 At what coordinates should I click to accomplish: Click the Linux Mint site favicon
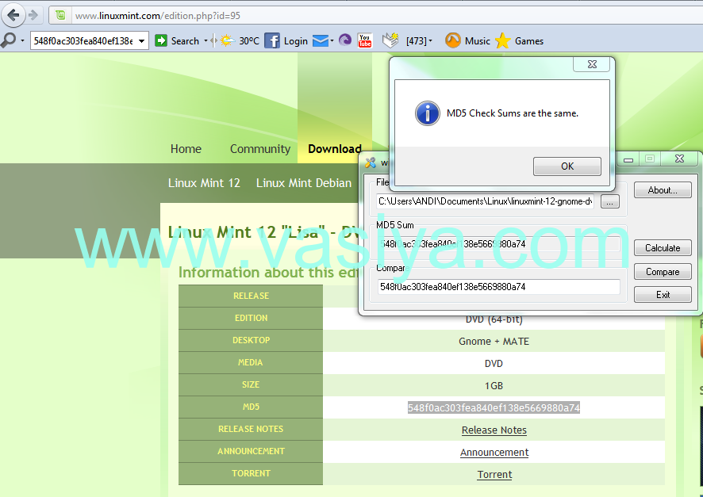[60, 15]
